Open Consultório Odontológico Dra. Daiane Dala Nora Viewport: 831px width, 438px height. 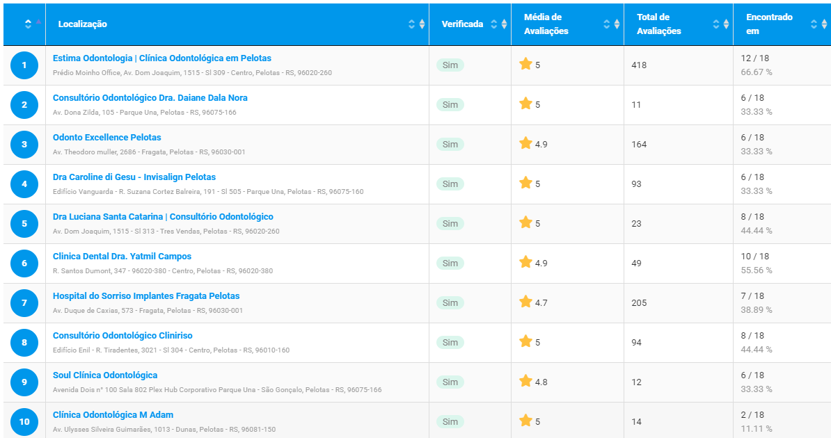(150, 98)
